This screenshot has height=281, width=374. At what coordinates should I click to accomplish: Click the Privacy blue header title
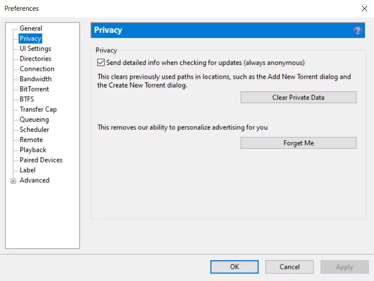click(108, 30)
